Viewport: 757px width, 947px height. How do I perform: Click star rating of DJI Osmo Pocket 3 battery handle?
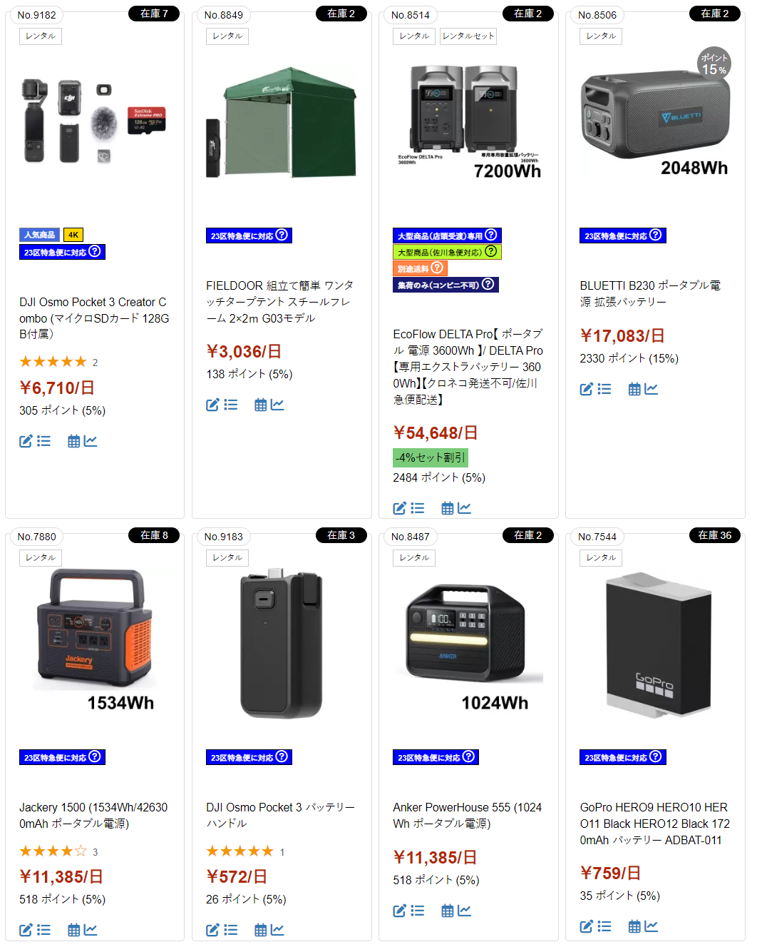pyautogui.click(x=240, y=851)
